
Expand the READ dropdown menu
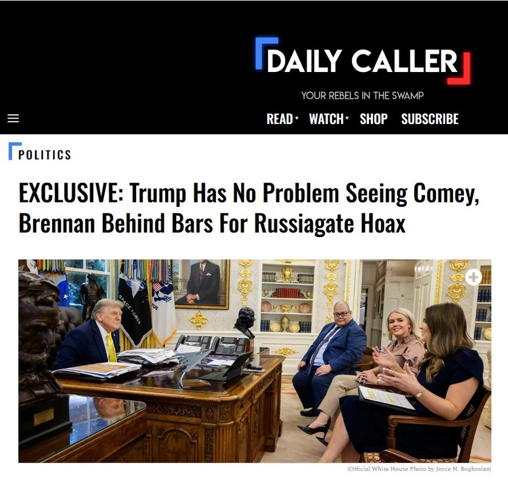(282, 119)
